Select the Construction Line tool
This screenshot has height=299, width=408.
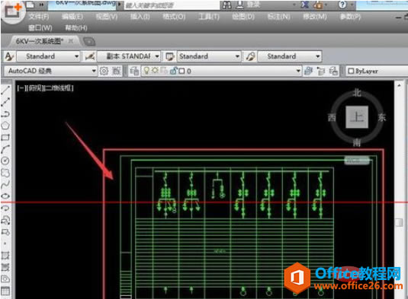5,102
